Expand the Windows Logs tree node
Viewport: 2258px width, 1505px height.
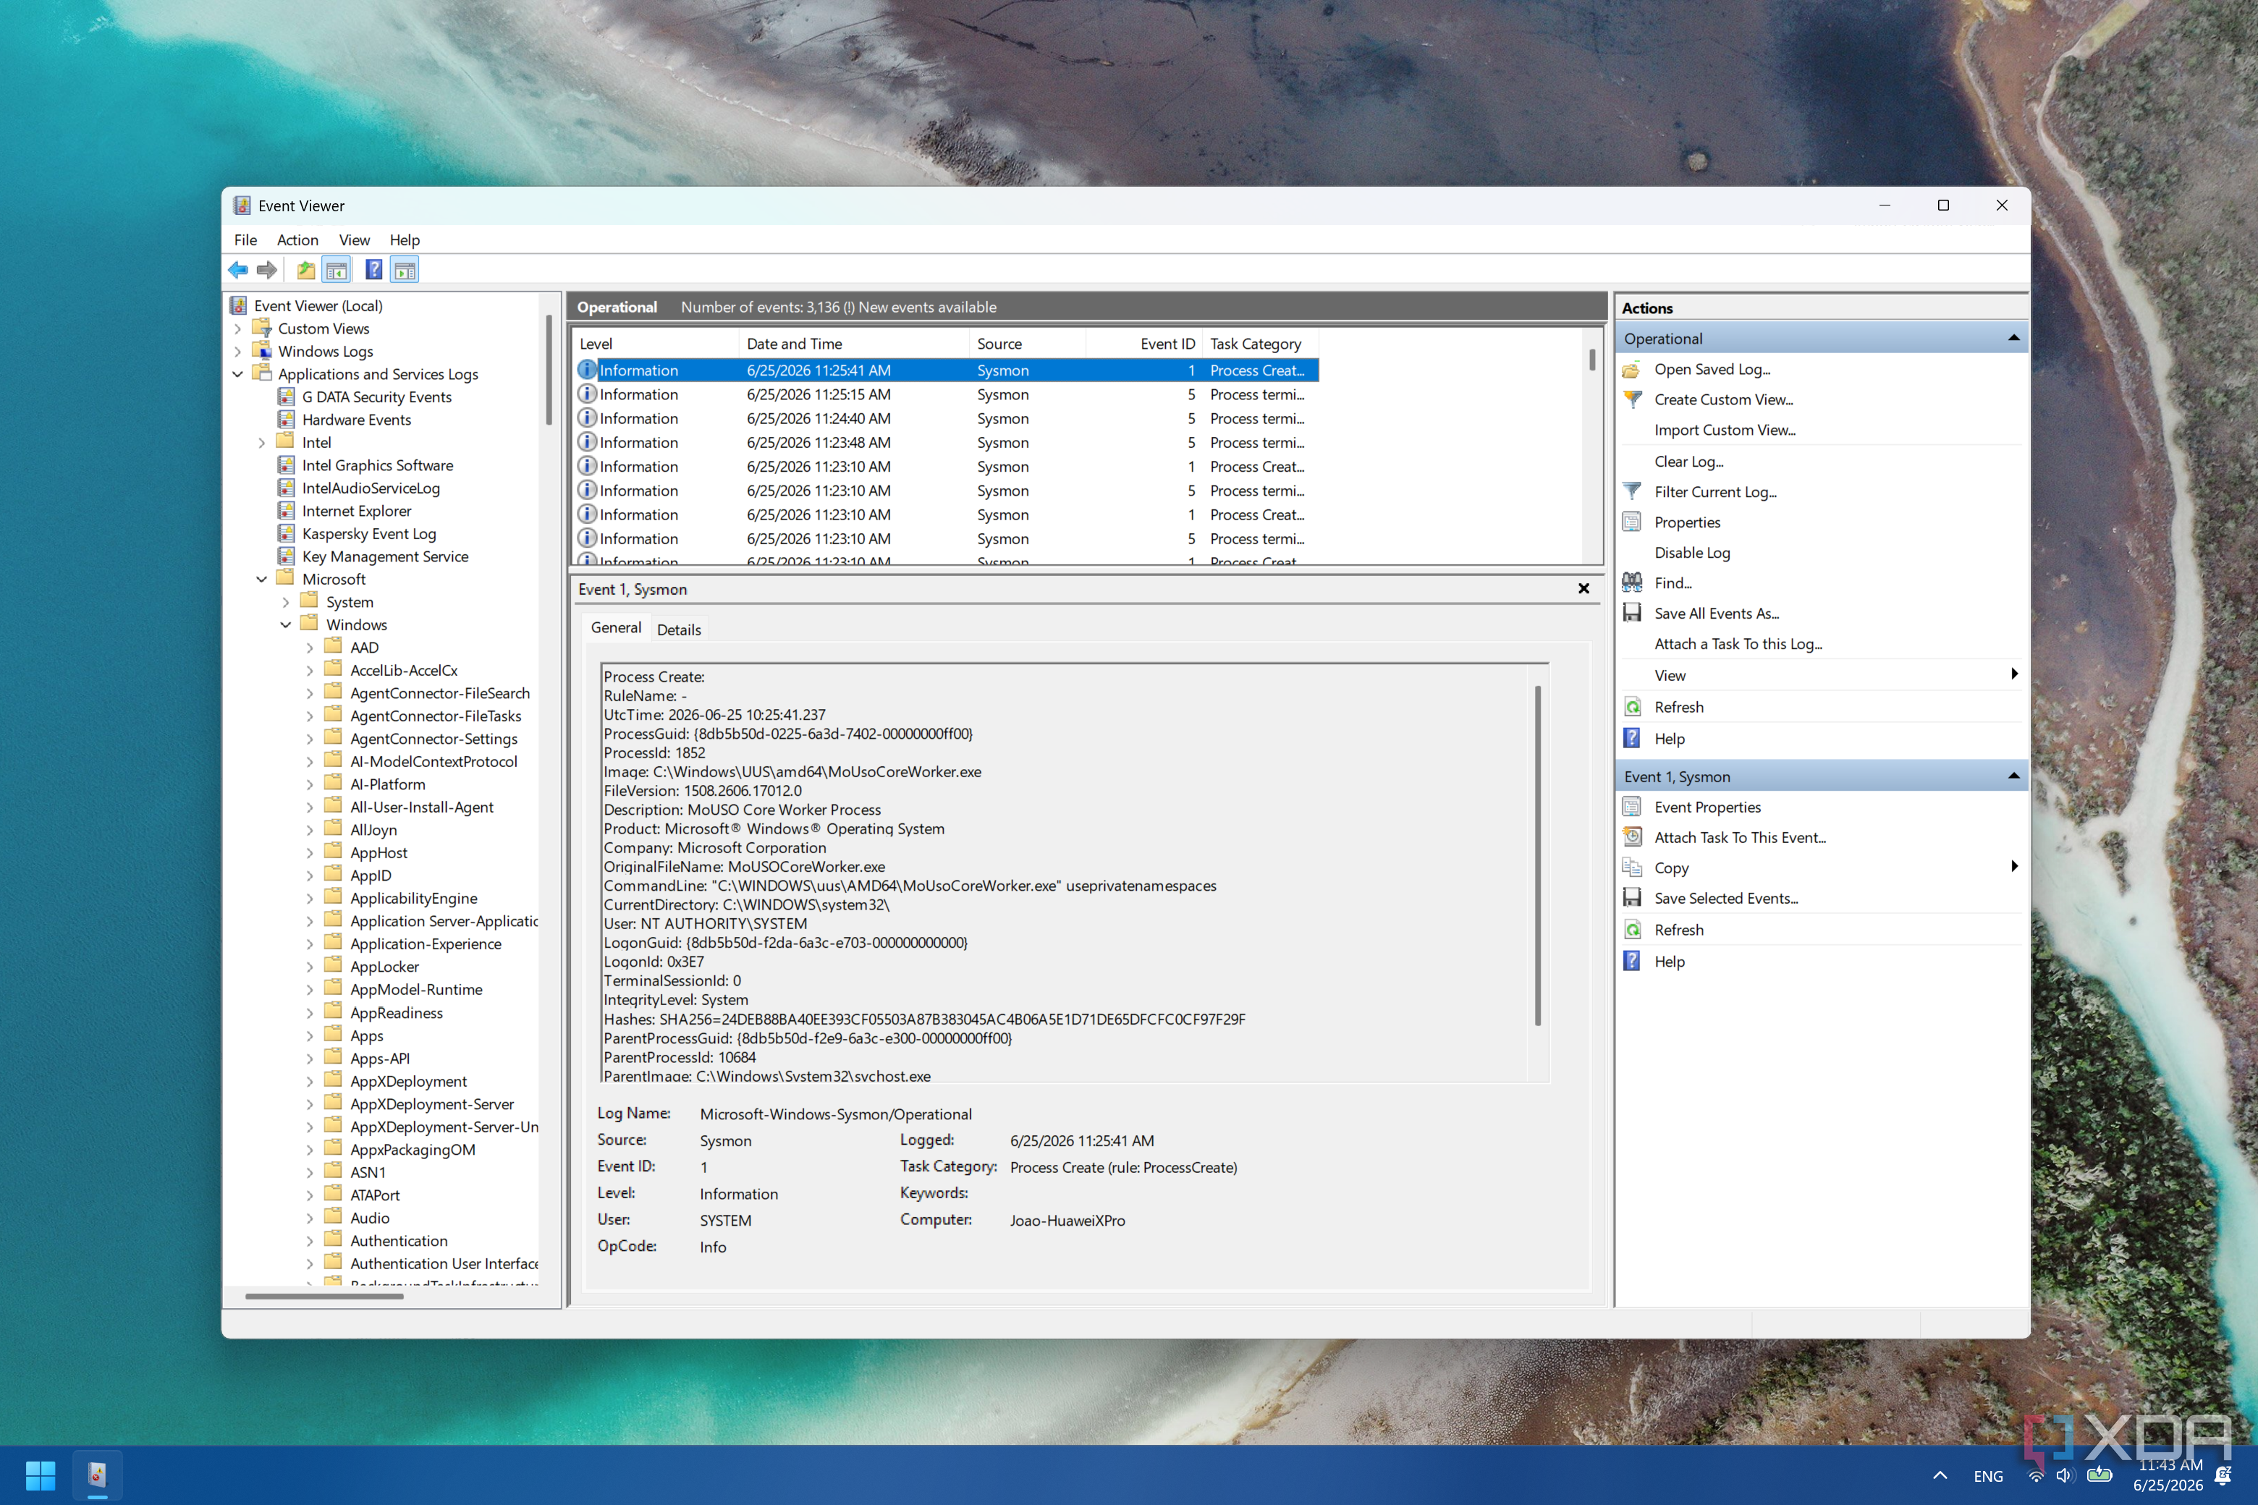[238, 352]
